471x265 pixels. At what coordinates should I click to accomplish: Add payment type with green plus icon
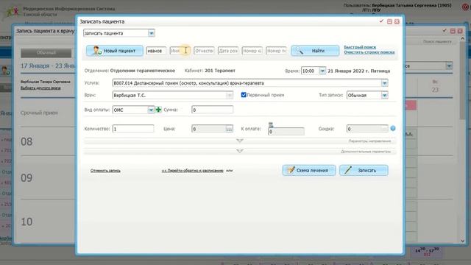click(159, 110)
